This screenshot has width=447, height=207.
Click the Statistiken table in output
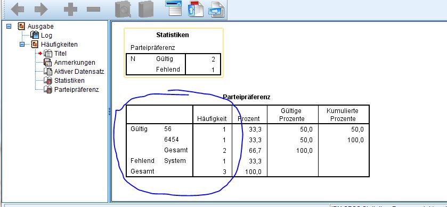(173, 53)
